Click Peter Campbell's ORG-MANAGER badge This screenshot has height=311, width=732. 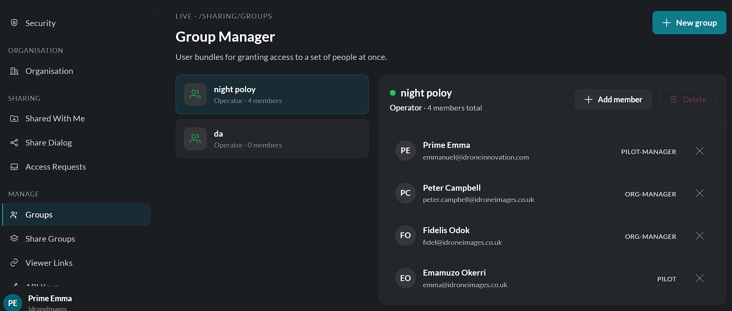(x=650, y=194)
